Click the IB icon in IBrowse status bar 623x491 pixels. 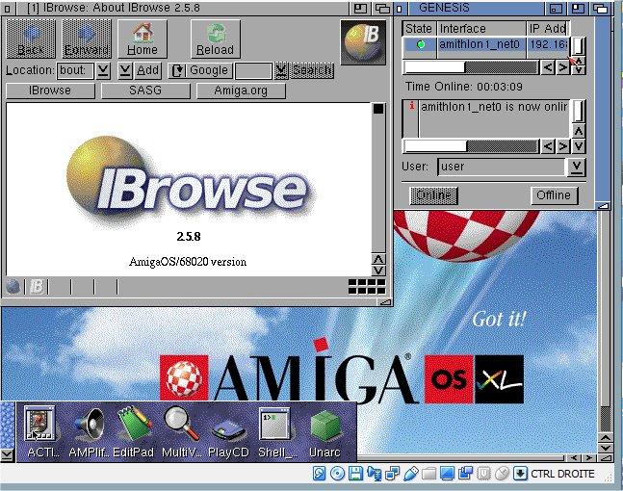click(x=37, y=287)
